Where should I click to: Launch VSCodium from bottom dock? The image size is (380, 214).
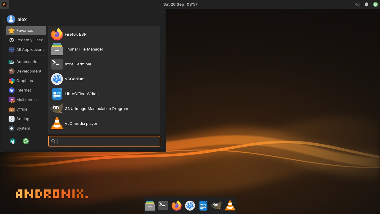190,205
